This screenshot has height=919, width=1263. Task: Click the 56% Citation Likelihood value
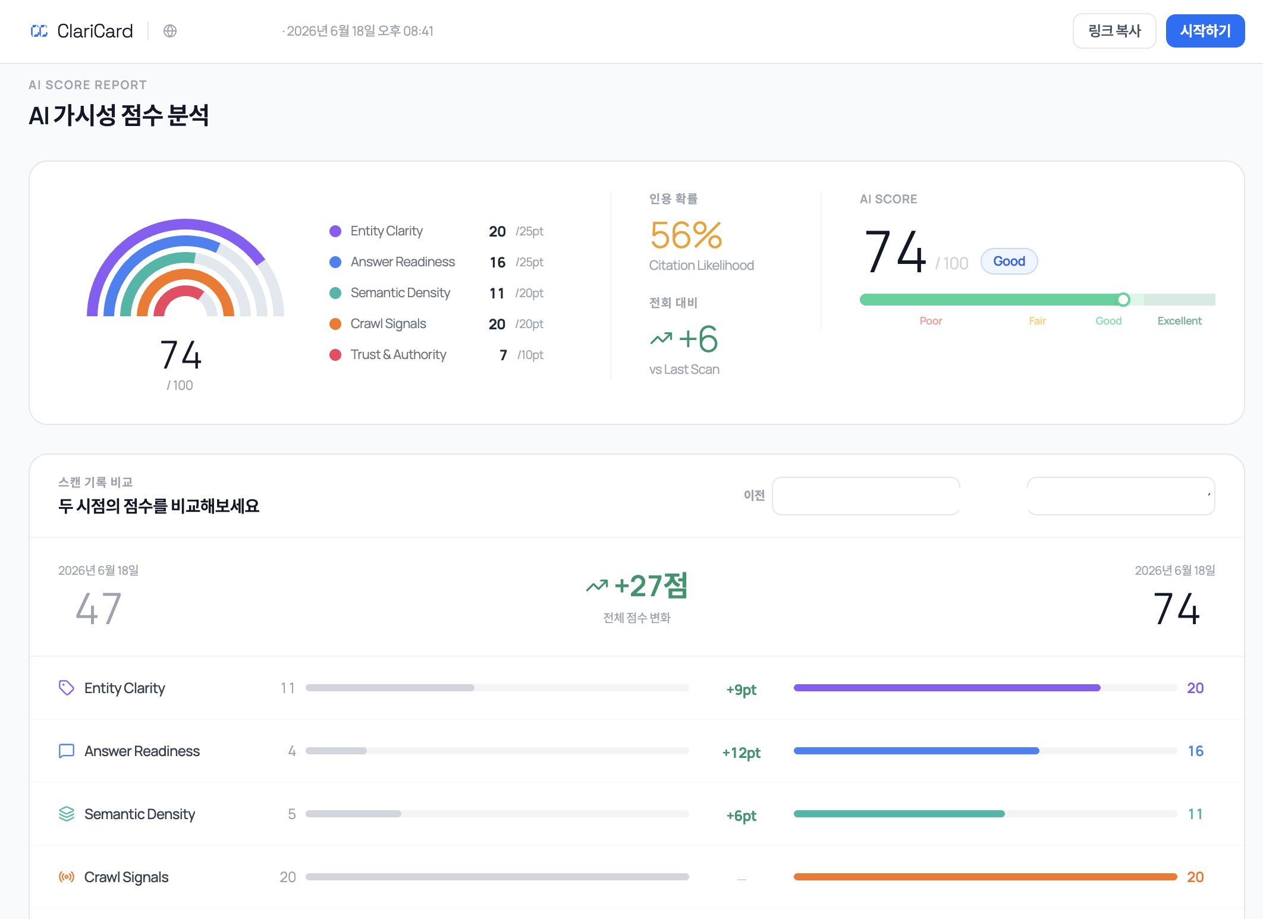(x=686, y=235)
